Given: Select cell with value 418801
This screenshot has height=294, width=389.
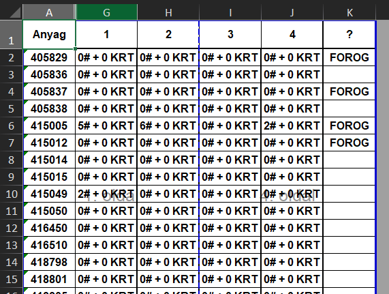Looking at the screenshot, I should (x=49, y=280).
